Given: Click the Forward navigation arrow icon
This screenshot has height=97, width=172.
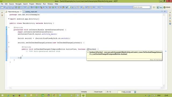Looking at the screenshot, I should point(96,7).
